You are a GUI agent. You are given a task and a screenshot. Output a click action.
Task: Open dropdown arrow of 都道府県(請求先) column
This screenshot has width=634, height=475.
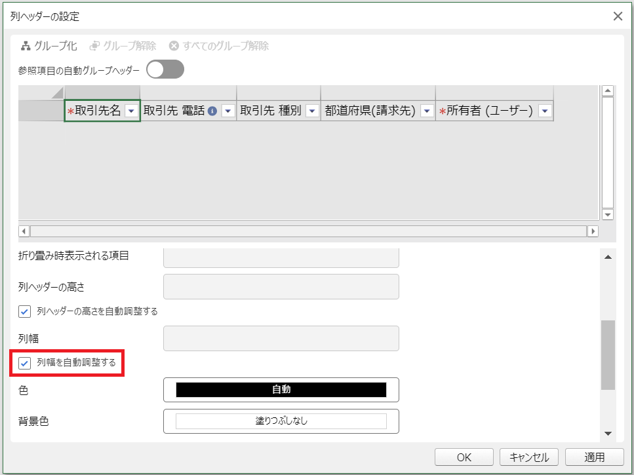427,111
